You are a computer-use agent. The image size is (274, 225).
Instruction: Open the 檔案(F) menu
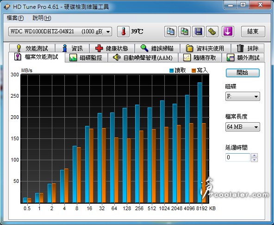(15, 18)
